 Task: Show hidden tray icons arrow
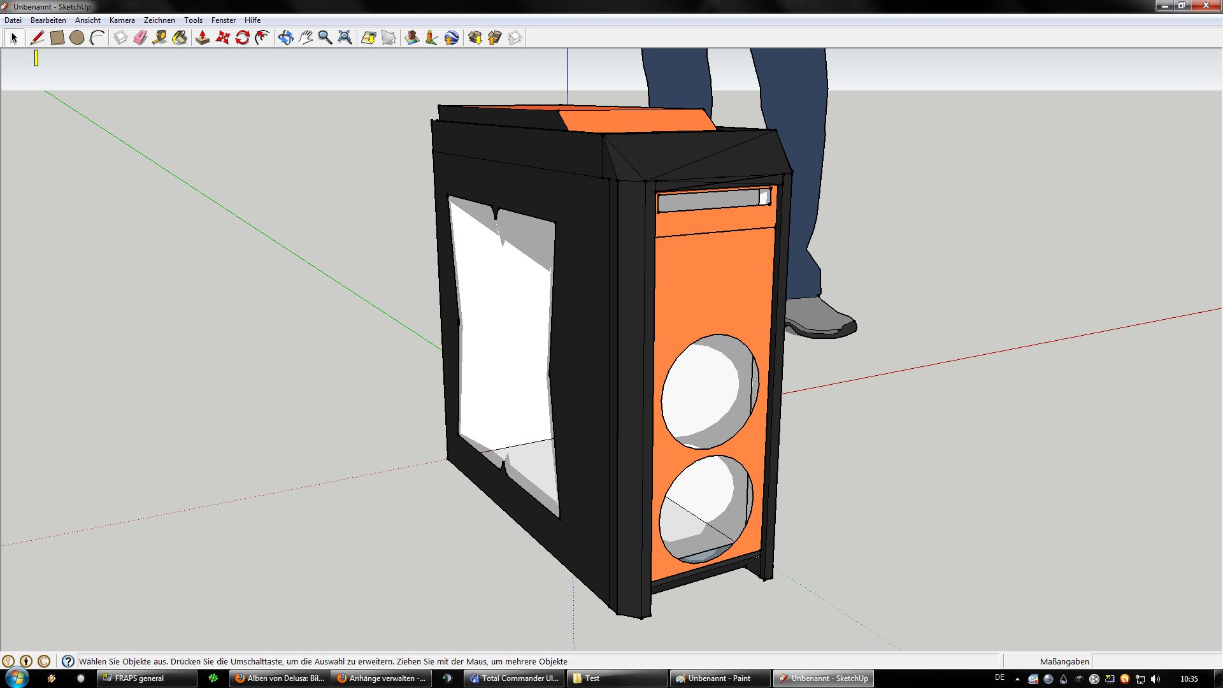click(1017, 679)
